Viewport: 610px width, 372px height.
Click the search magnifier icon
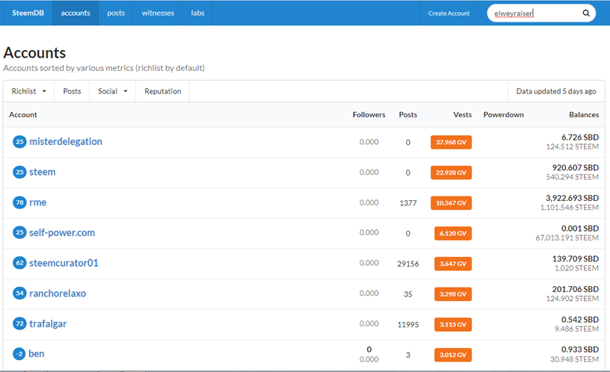[x=586, y=13]
